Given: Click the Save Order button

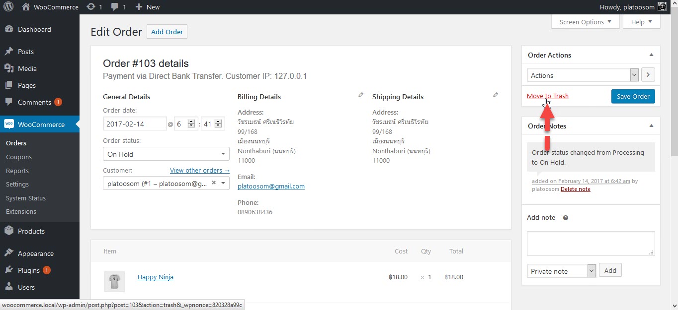Looking at the screenshot, I should pos(633,96).
